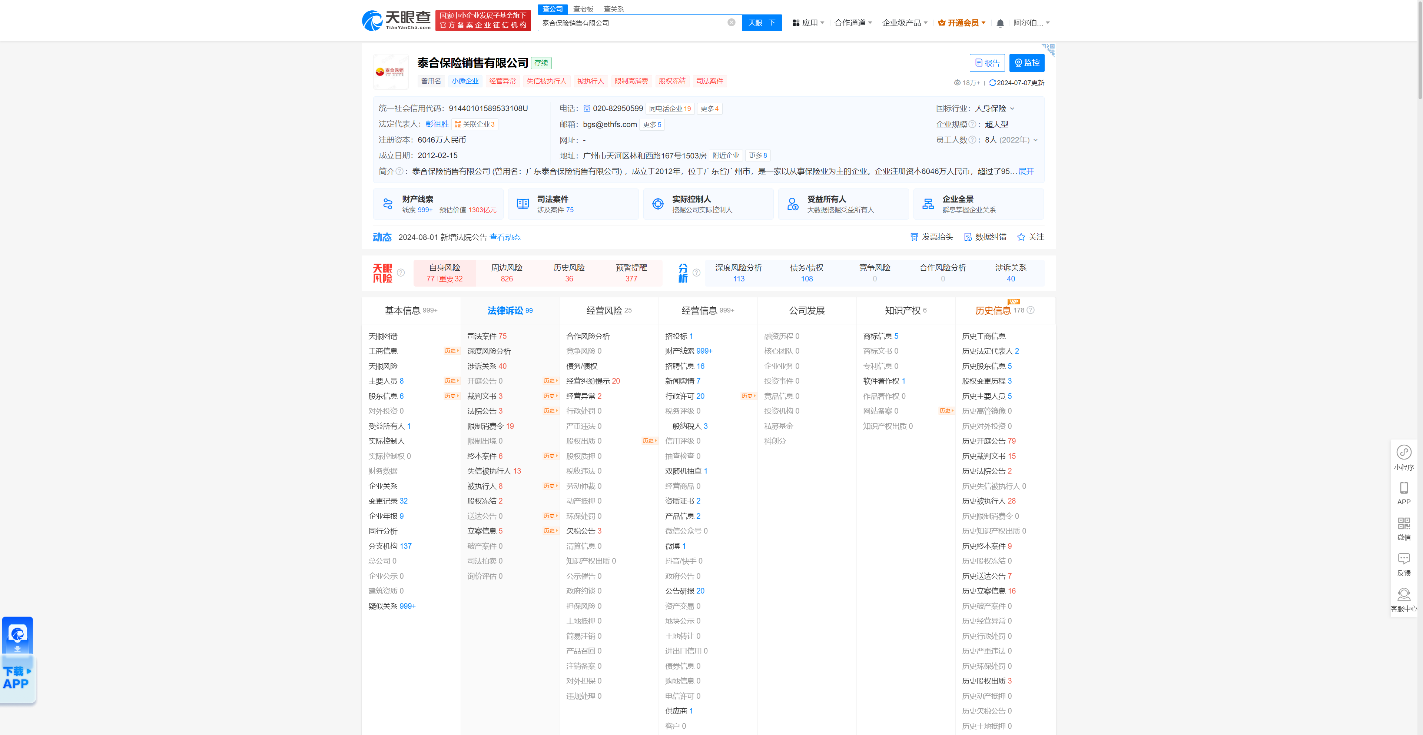Image resolution: width=1423 pixels, height=735 pixels.
Task: Select the 经营风险 25 tab
Action: coord(609,311)
